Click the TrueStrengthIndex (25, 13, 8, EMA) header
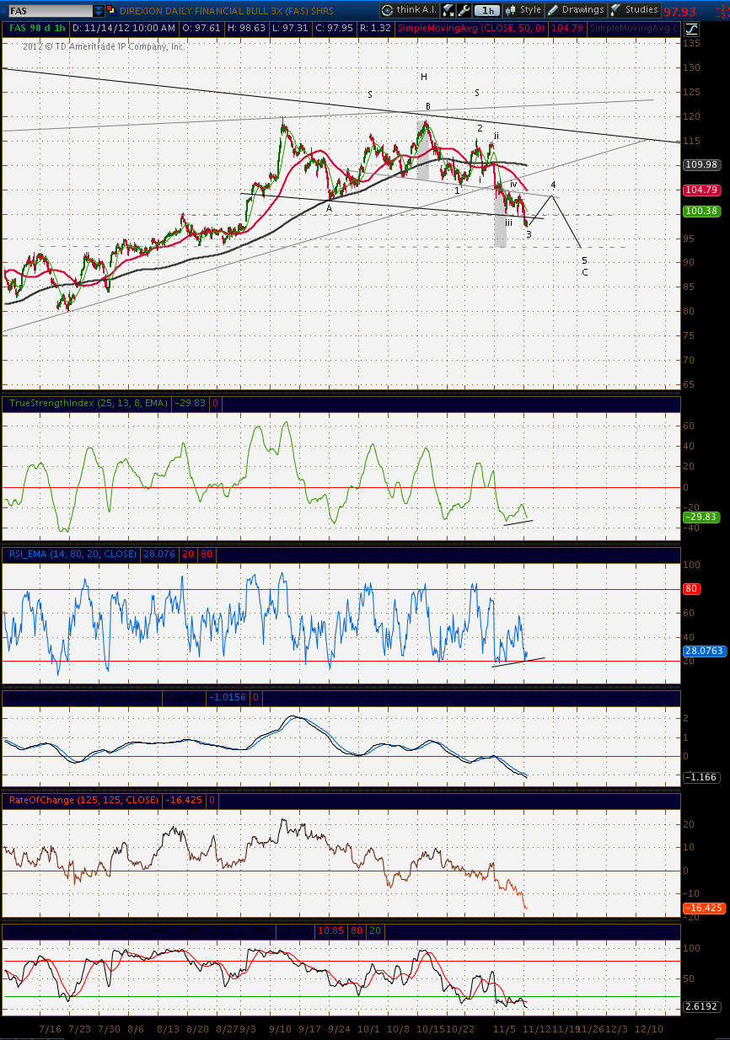Image resolution: width=730 pixels, height=1040 pixels. click(89, 404)
